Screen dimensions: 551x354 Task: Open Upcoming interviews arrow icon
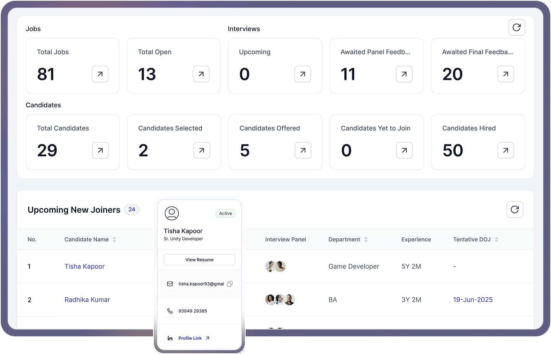pyautogui.click(x=302, y=74)
